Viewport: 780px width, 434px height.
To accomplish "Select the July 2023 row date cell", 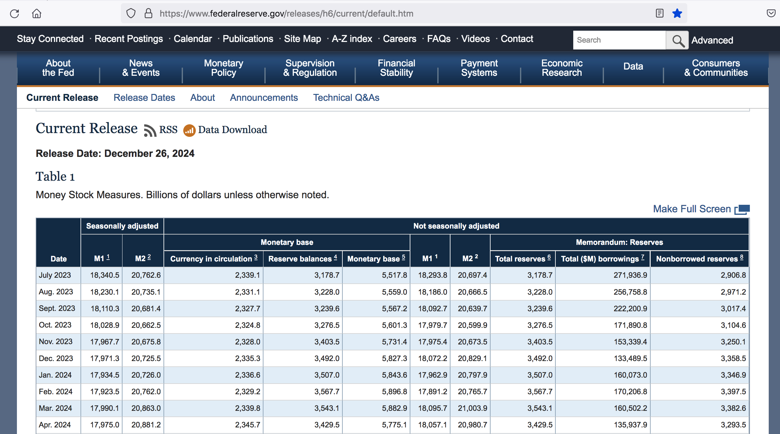I will pos(58,275).
